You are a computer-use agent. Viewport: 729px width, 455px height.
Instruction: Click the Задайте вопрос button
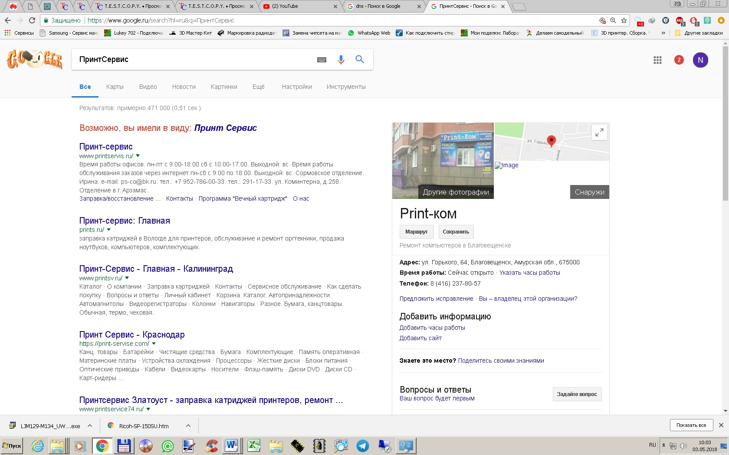click(x=577, y=394)
